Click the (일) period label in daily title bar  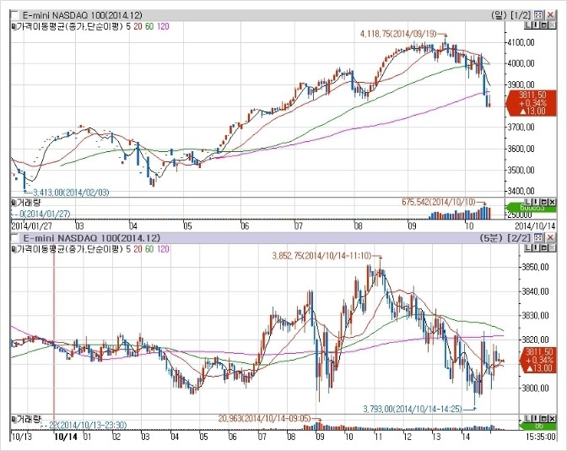[499, 15]
